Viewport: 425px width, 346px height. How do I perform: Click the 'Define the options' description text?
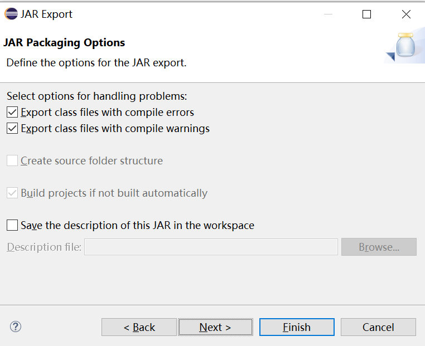96,62
